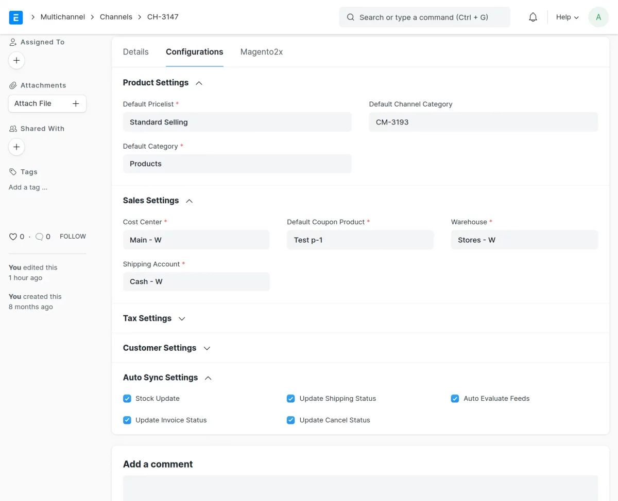Open the Details tab
This screenshot has width=618, height=501.
click(x=135, y=51)
